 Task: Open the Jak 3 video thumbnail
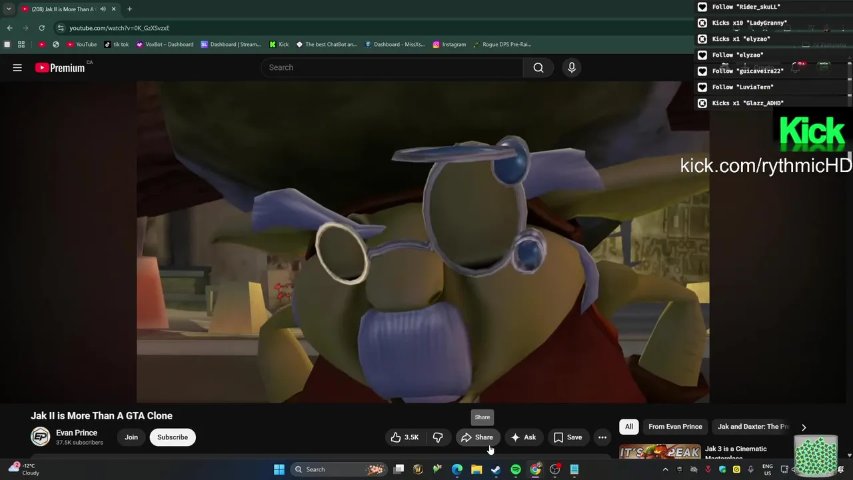click(x=660, y=452)
